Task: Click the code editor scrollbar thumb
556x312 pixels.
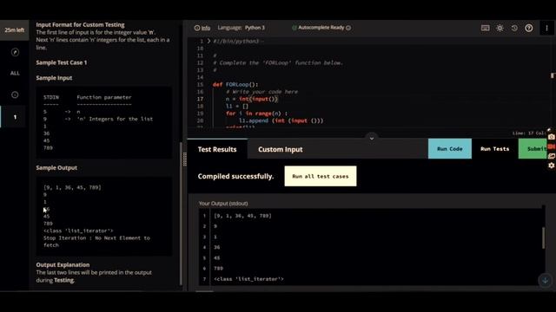Action: pos(553,75)
